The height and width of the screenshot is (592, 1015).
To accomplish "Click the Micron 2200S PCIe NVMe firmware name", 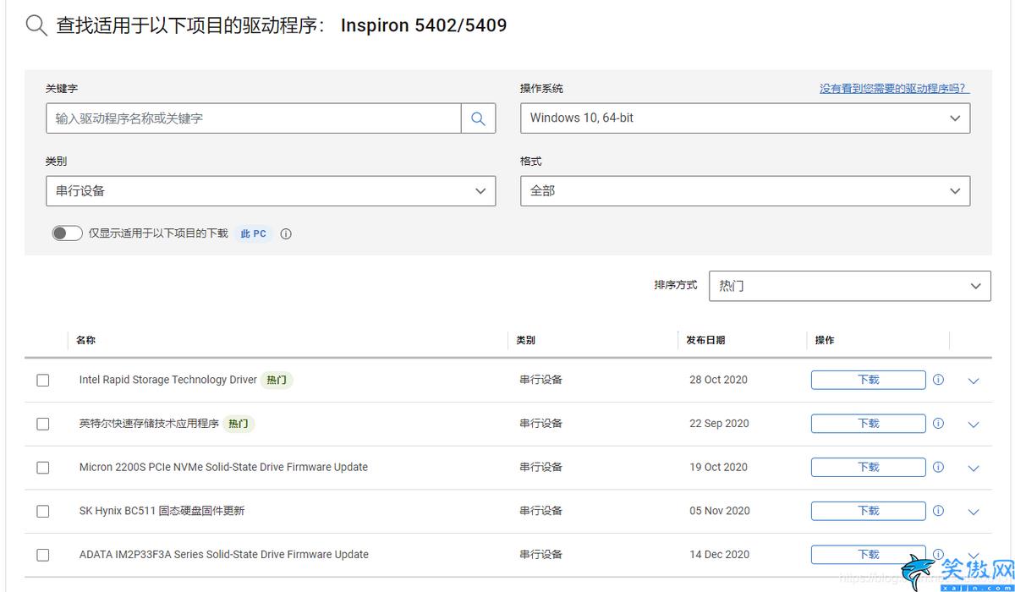I will pos(223,467).
